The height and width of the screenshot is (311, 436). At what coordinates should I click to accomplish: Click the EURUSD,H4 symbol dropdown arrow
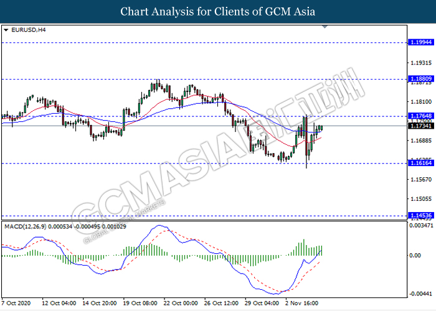(x=6, y=30)
